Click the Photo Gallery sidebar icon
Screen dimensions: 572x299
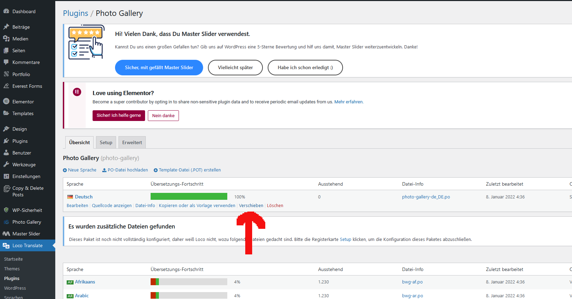click(6, 222)
